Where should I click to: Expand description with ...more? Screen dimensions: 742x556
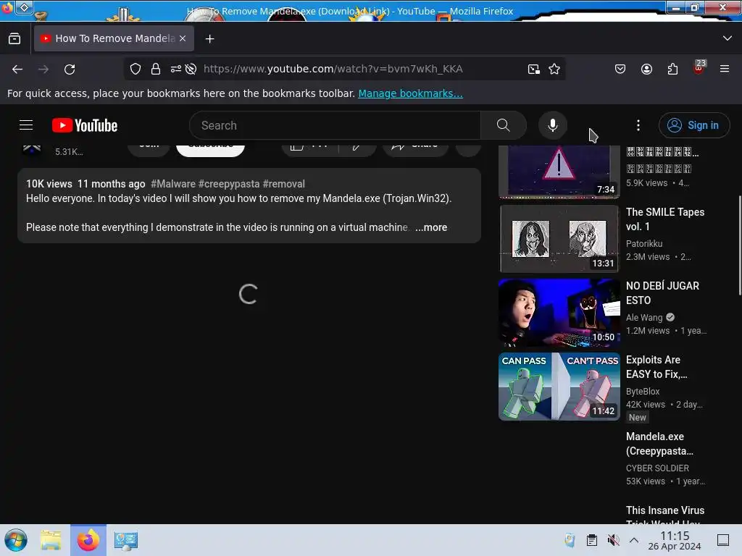[430, 227]
